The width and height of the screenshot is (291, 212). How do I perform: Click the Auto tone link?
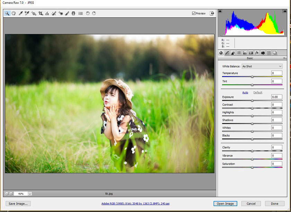pos(245,92)
